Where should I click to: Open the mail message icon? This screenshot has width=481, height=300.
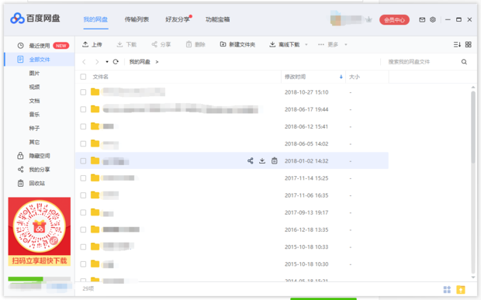(x=422, y=19)
